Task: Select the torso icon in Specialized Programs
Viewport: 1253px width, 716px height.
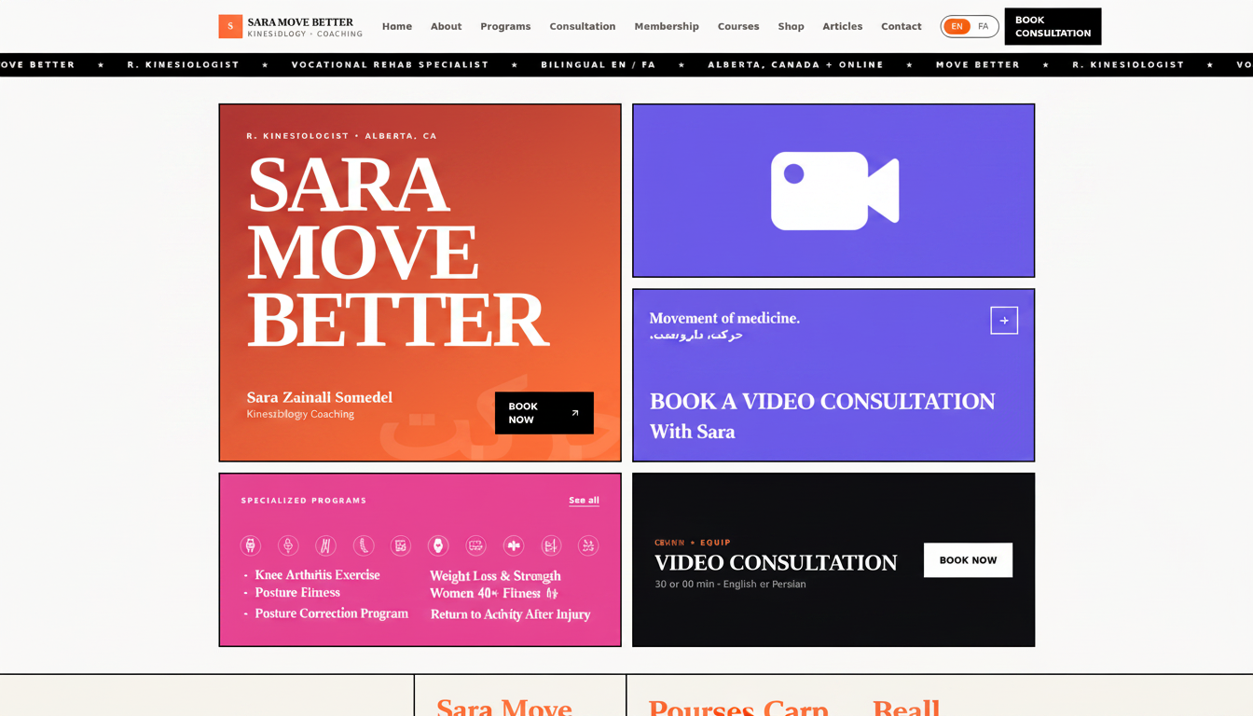Action: click(250, 545)
